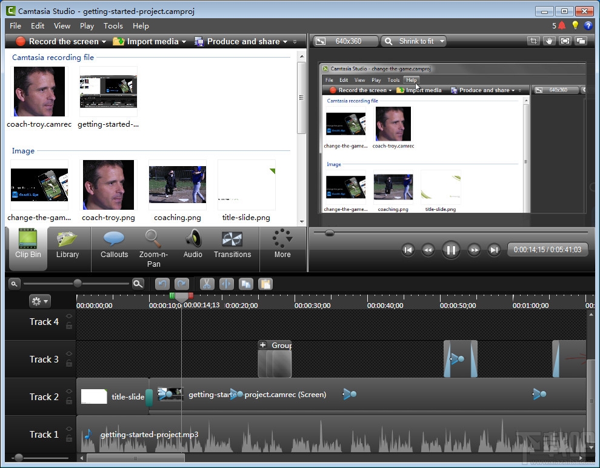Viewport: 600px width, 468px height.
Task: Toggle Track 2 lock
Action: (x=69, y=401)
